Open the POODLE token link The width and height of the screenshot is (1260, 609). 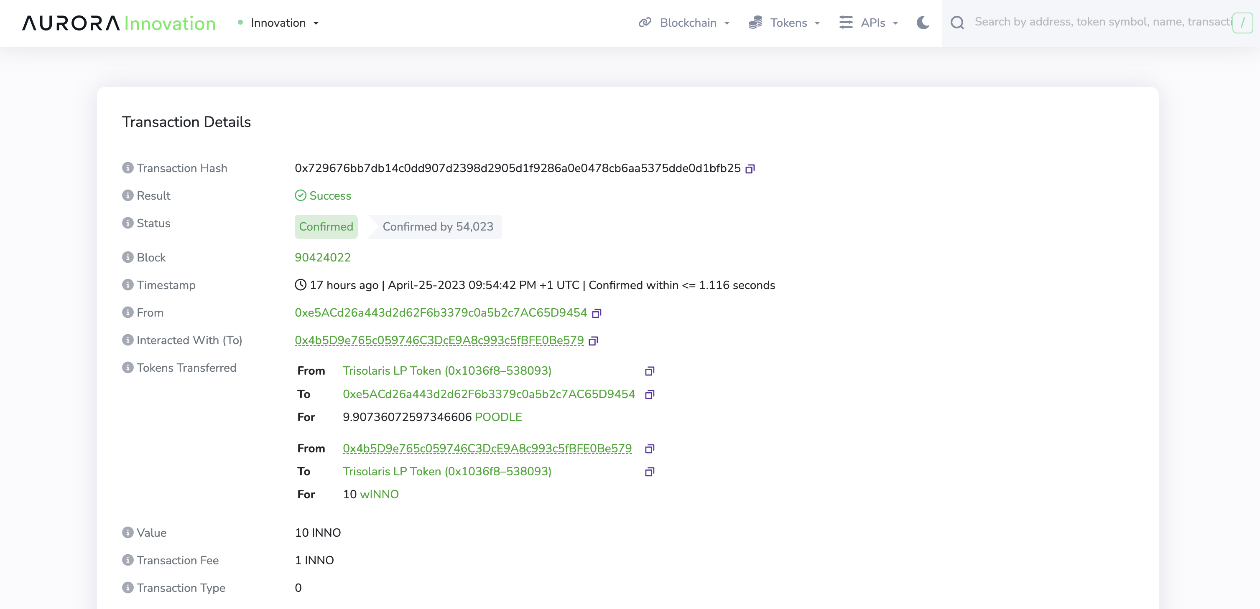498,417
